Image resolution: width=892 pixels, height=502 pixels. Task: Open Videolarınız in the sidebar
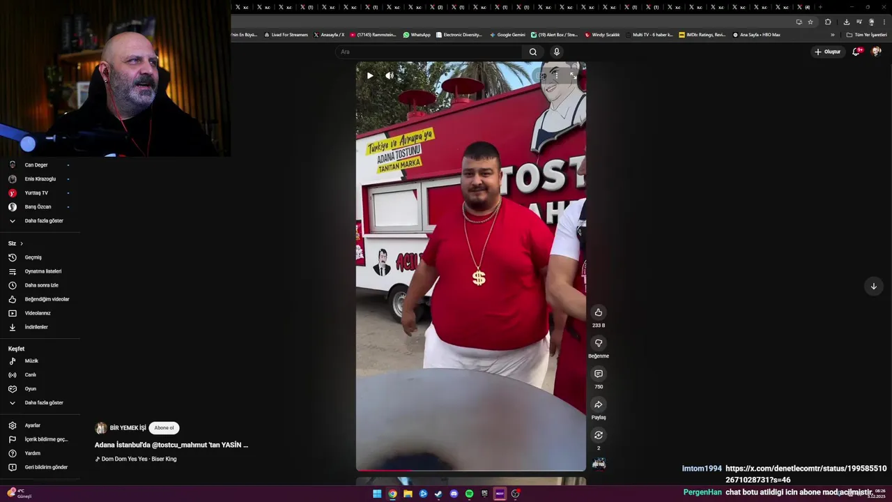point(38,313)
